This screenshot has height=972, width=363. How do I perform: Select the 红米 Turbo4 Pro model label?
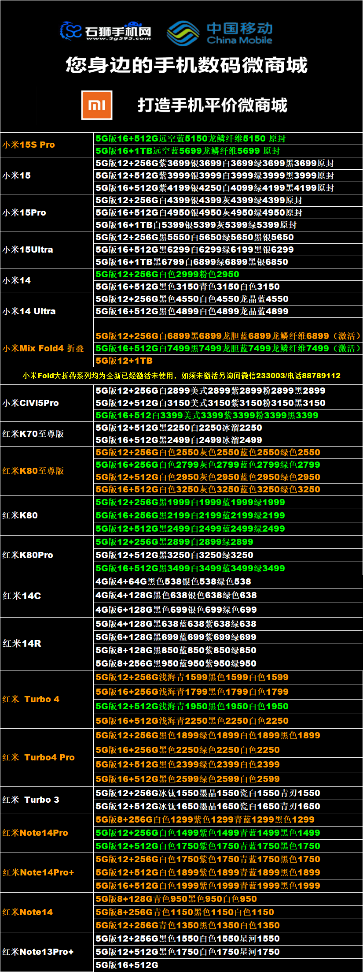tap(39, 757)
